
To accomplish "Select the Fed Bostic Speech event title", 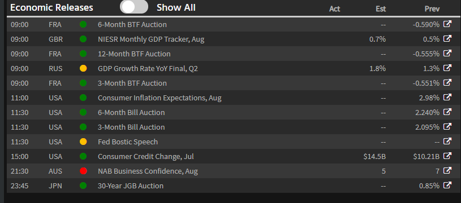I will coord(128,142).
